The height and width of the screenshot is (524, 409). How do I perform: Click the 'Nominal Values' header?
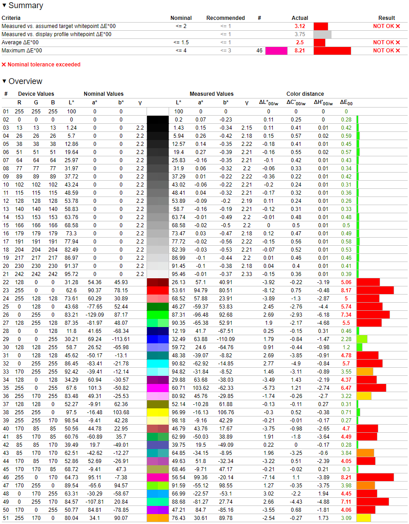point(103,94)
